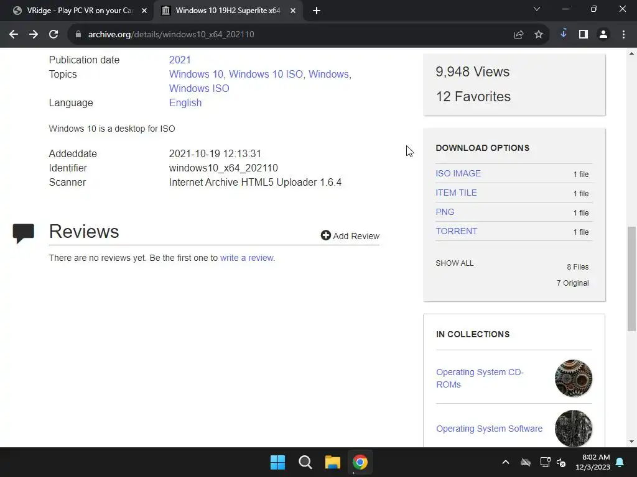
Task: Download the TORRENT file
Action: point(456,231)
